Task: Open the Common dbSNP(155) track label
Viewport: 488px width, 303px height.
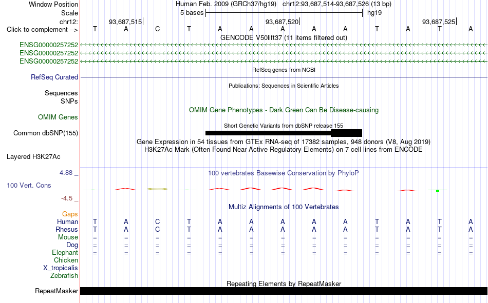Action: 46,133
